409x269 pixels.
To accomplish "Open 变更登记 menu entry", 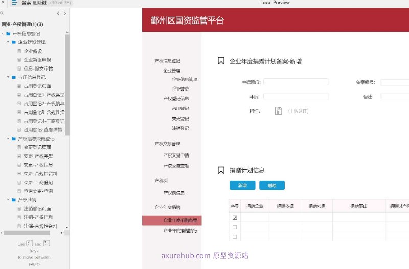I will [x=180, y=119].
